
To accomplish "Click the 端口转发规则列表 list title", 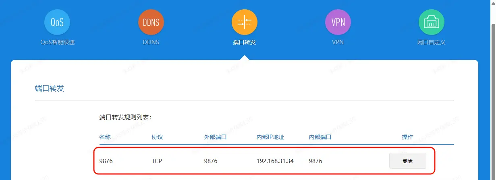I will point(125,117).
